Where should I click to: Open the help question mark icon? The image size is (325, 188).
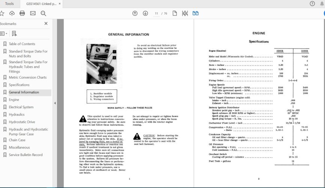click(x=312, y=4)
